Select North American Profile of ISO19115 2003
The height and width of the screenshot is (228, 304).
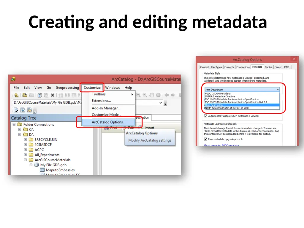click(242, 108)
